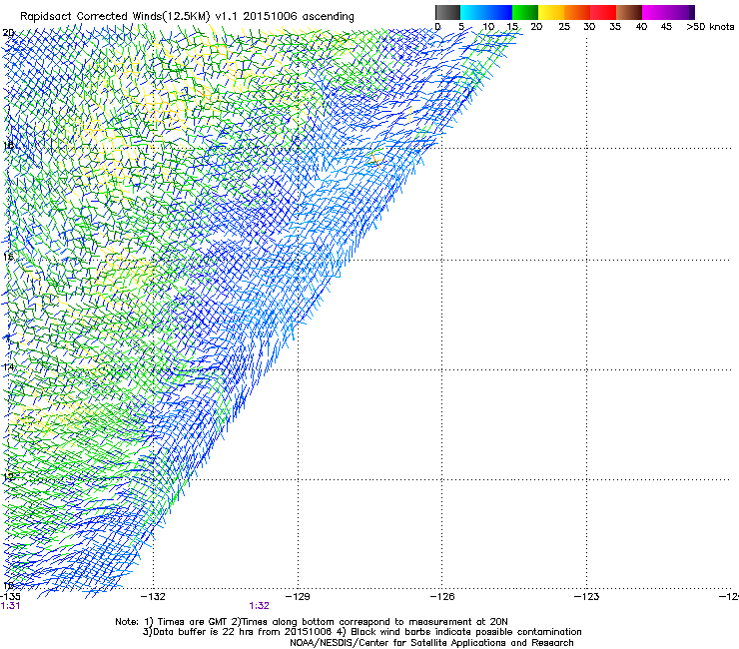
Task: Click the purple 1:31 time label
Action: [x=10, y=606]
